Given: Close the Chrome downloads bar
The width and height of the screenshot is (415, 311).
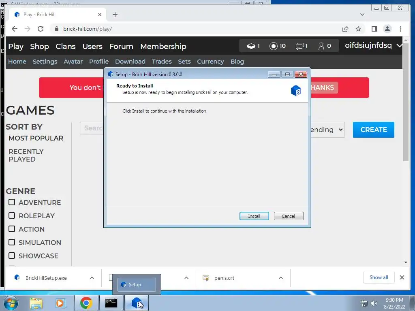Looking at the screenshot, I should [402, 277].
